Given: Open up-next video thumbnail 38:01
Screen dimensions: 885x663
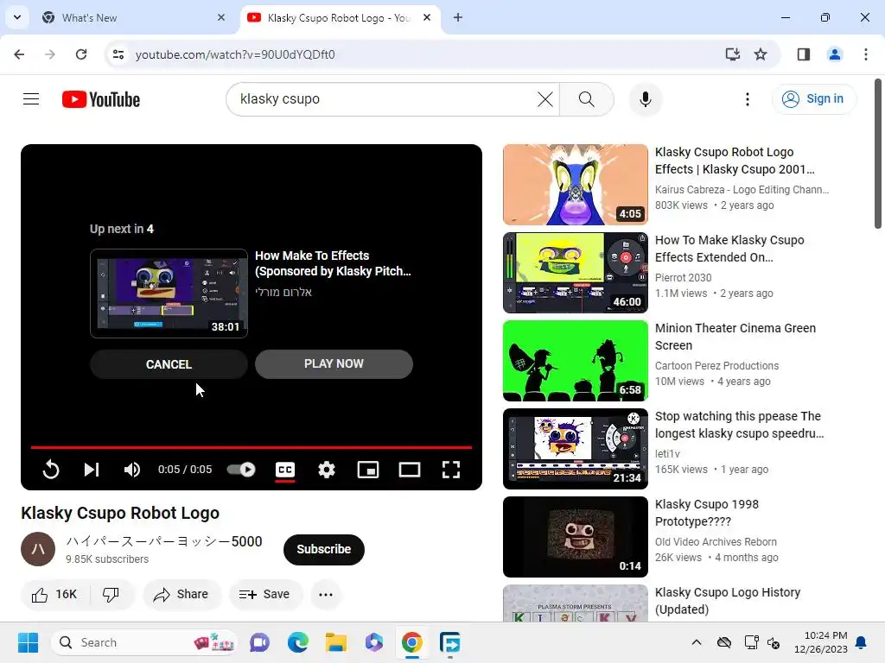Looking at the screenshot, I should pos(169,294).
